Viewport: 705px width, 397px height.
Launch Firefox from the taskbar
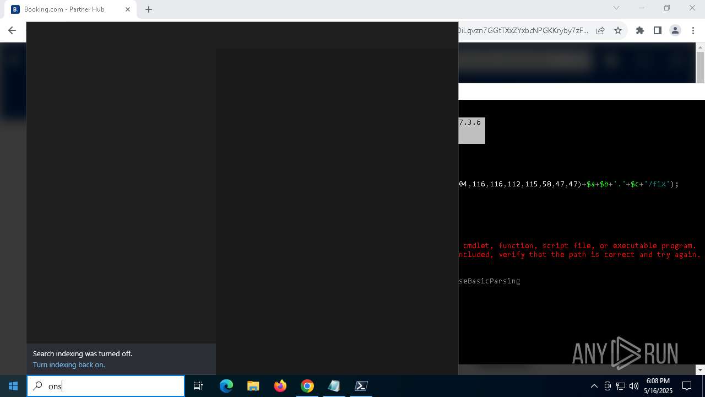click(x=280, y=386)
